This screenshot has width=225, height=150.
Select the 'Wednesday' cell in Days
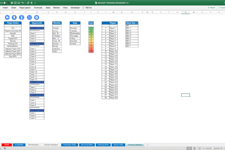(75, 33)
